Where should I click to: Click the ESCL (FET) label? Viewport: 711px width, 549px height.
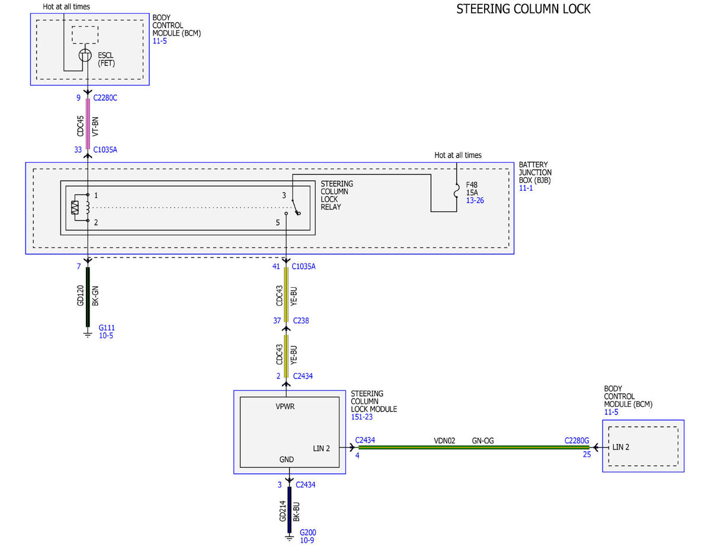pyautogui.click(x=107, y=59)
